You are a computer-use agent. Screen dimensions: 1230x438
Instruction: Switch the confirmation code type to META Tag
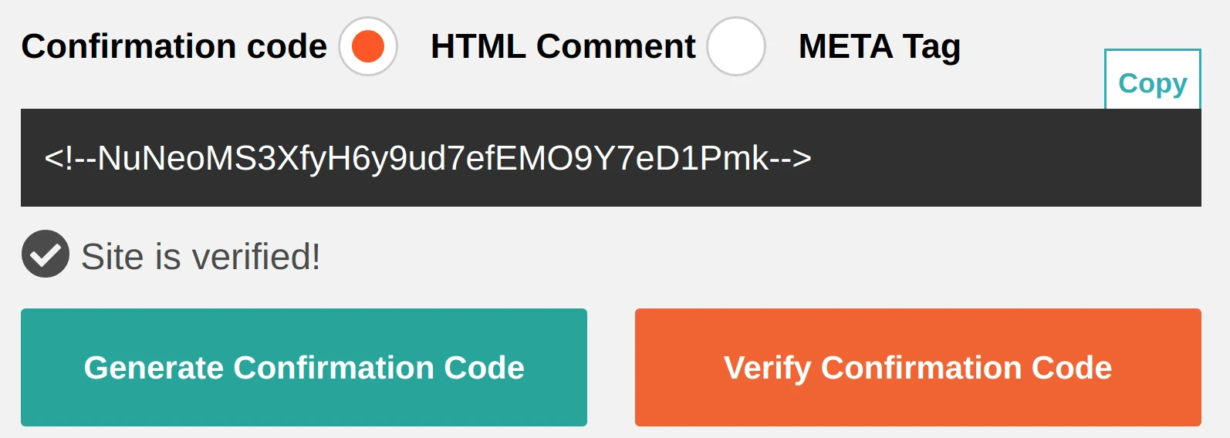click(736, 46)
